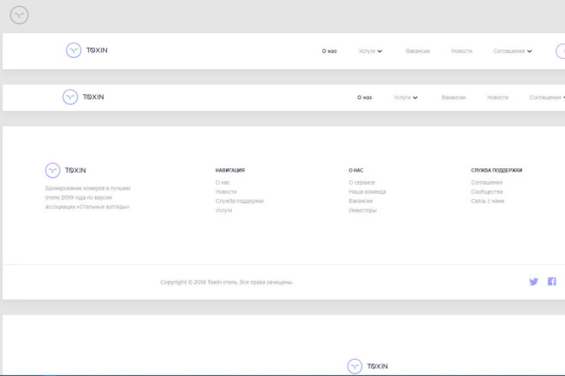This screenshot has height=376, width=565.
Task: Open the Инвесторы footer link
Action: pyautogui.click(x=362, y=210)
